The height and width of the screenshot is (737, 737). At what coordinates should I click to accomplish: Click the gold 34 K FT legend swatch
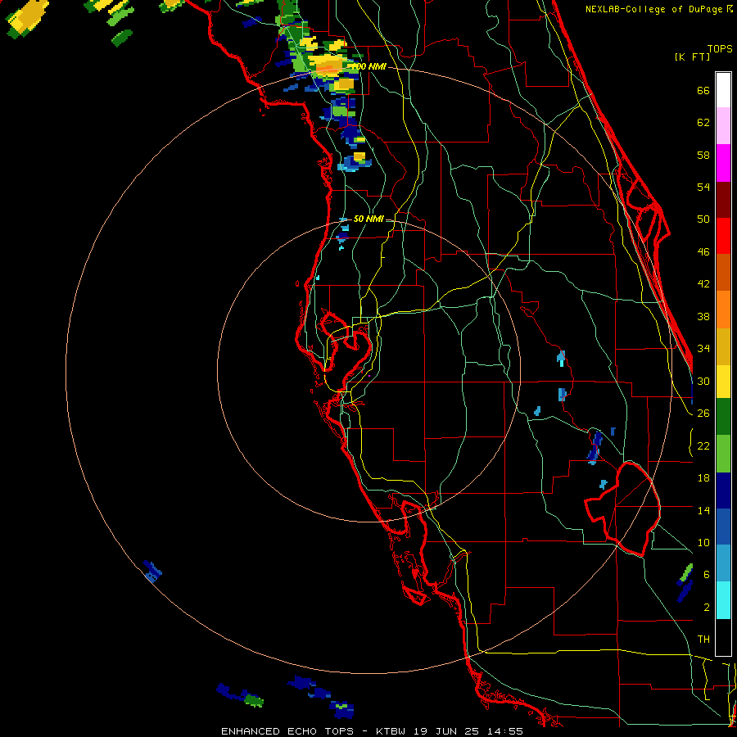coord(723,346)
